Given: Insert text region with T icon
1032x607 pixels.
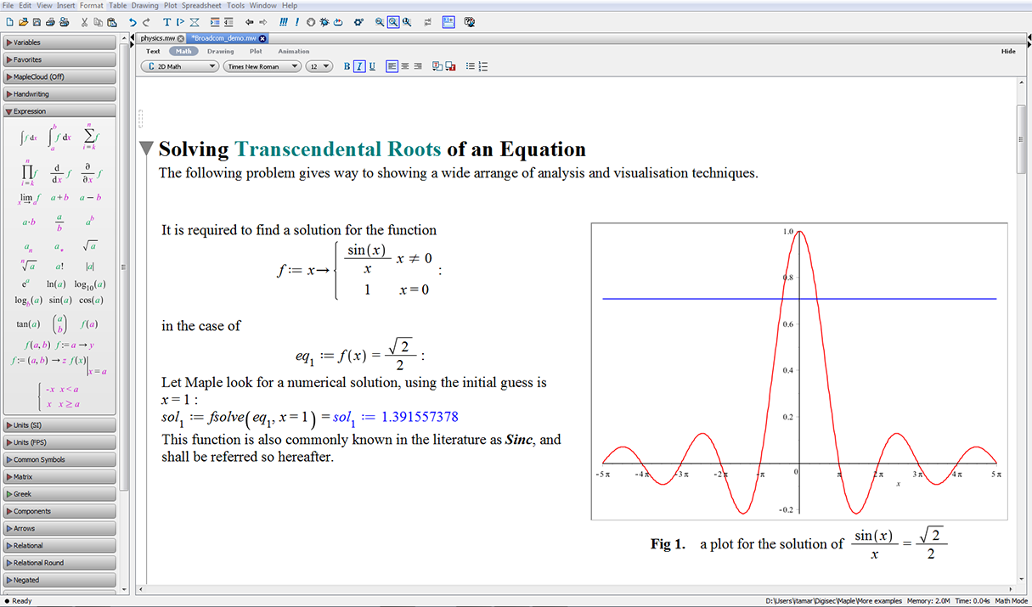Looking at the screenshot, I should (167, 21).
